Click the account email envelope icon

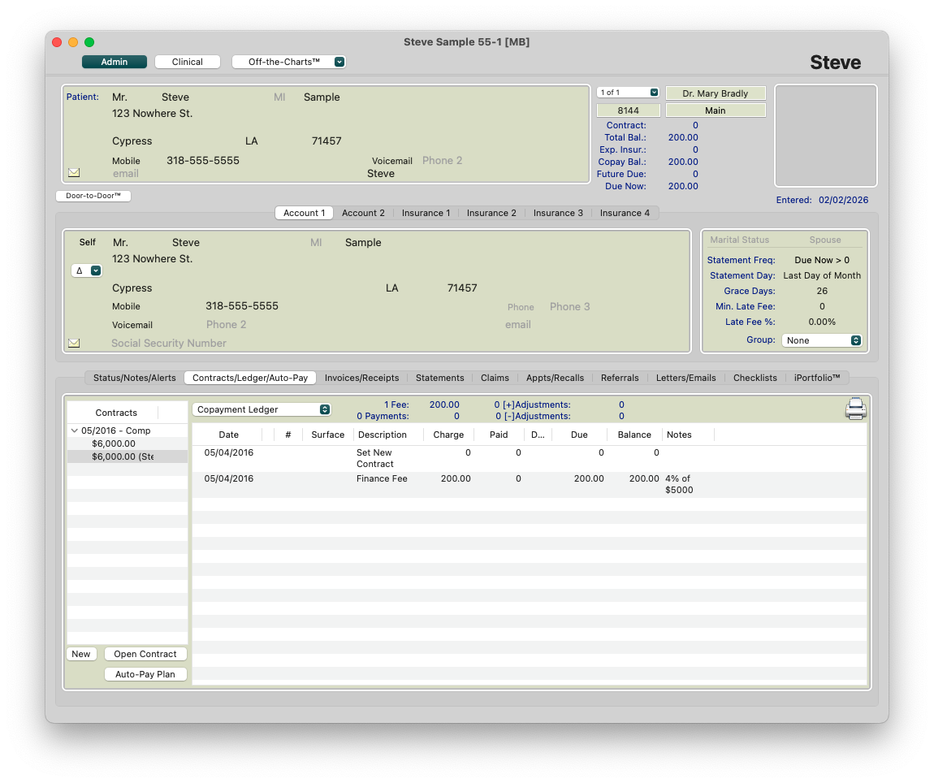coord(74,344)
